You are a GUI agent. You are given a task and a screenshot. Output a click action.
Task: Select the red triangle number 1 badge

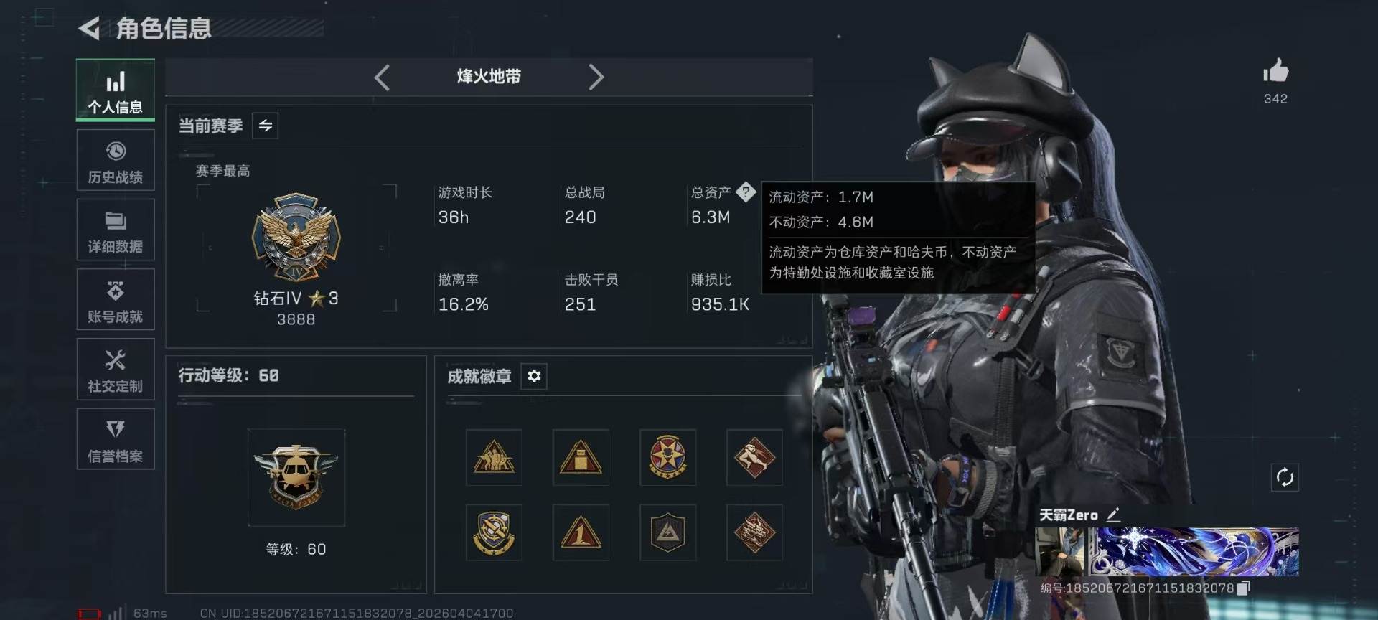(x=581, y=532)
